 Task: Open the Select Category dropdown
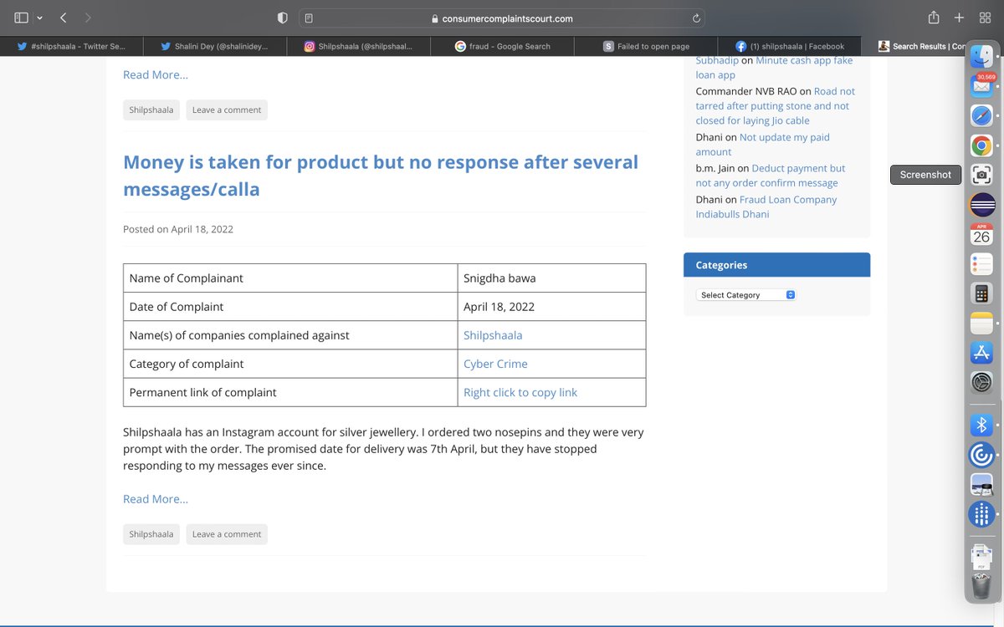[x=745, y=295]
